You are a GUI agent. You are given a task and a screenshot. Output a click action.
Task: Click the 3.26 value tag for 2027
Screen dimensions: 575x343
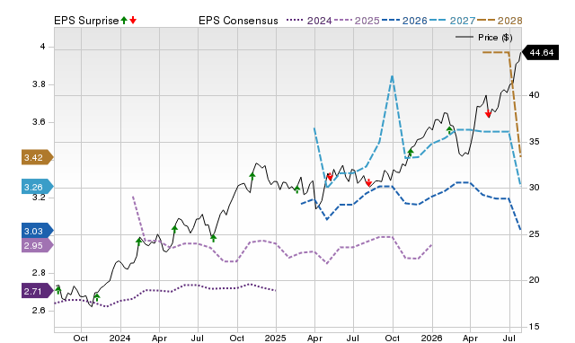[38, 187]
